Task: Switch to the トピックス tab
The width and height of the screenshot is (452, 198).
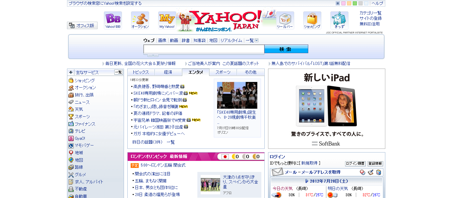Action: pyautogui.click(x=141, y=72)
